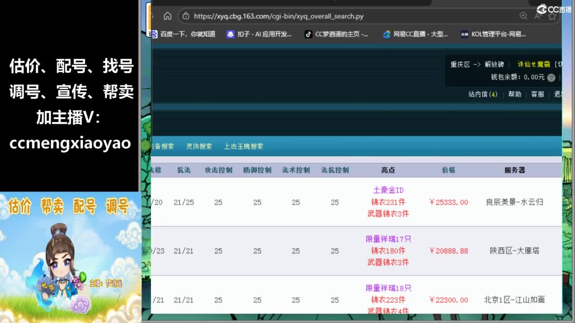Click the browser Home icon
This screenshot has height=323, width=575.
pyautogui.click(x=168, y=16)
